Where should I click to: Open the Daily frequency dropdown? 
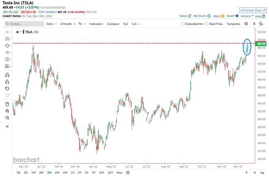coord(51,24)
